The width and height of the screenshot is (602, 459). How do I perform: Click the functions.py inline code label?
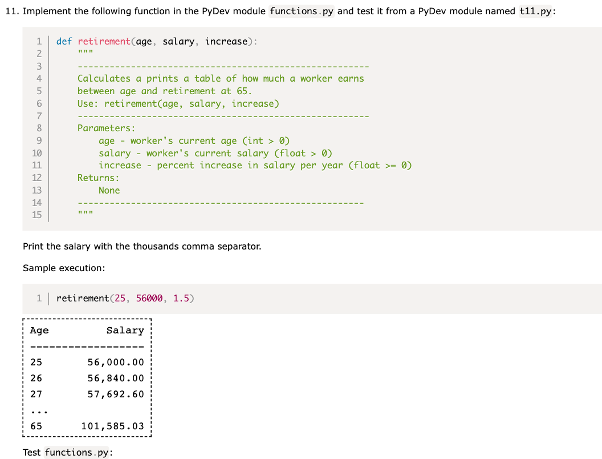click(x=301, y=11)
